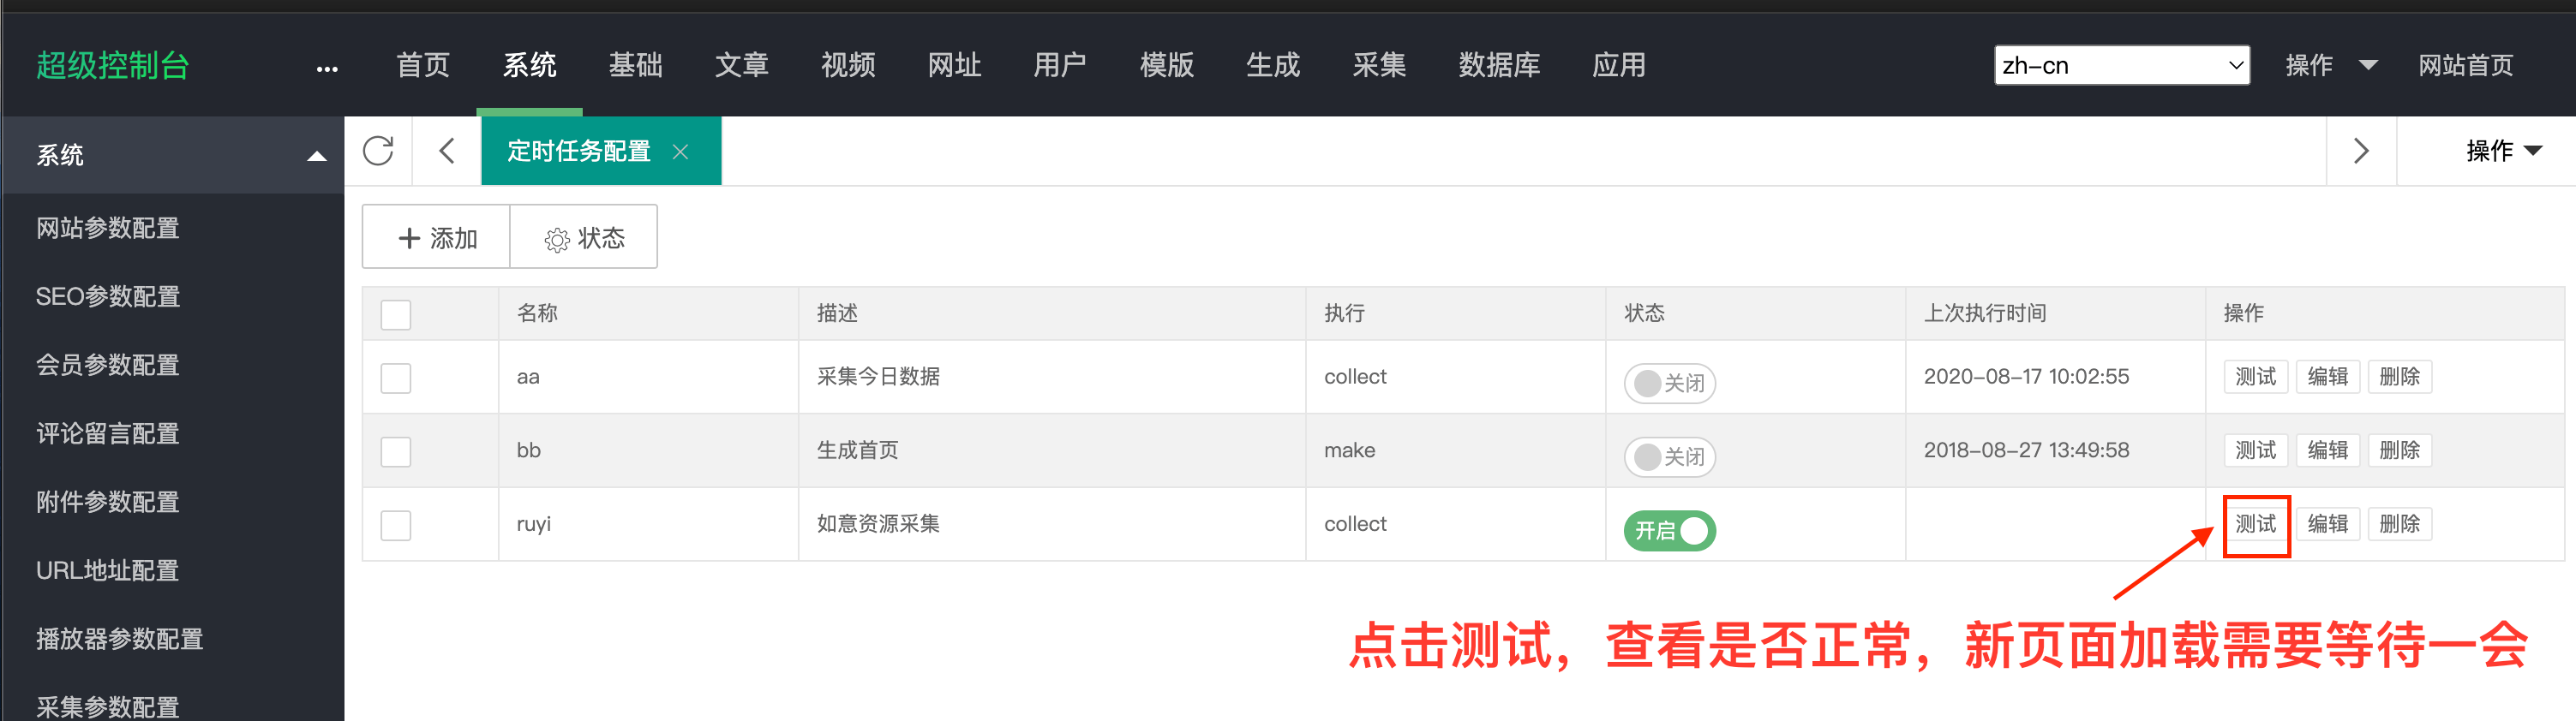Check the checkbox for task aa
The width and height of the screenshot is (2576, 721).
point(396,378)
